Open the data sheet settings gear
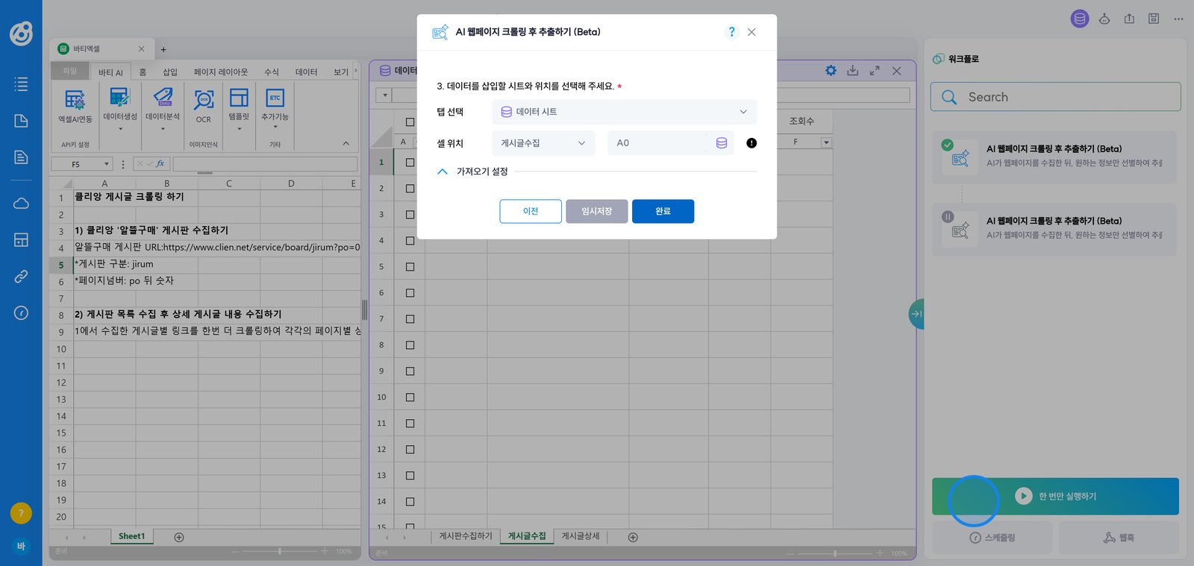Image resolution: width=1194 pixels, height=566 pixels. (831, 70)
